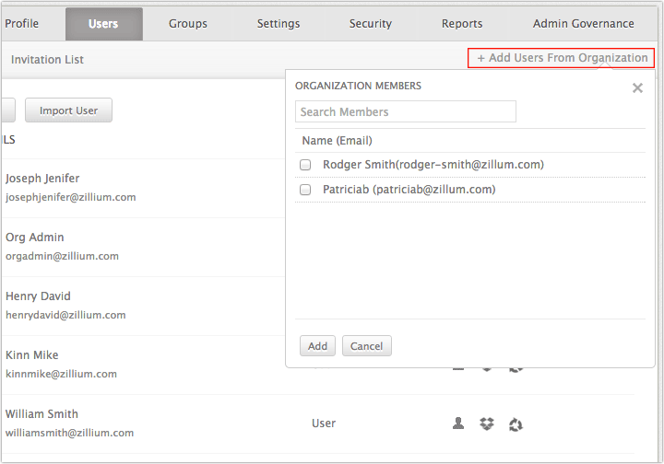
Task: Select the Joseph Jenifer user entry
Action: 70,188
